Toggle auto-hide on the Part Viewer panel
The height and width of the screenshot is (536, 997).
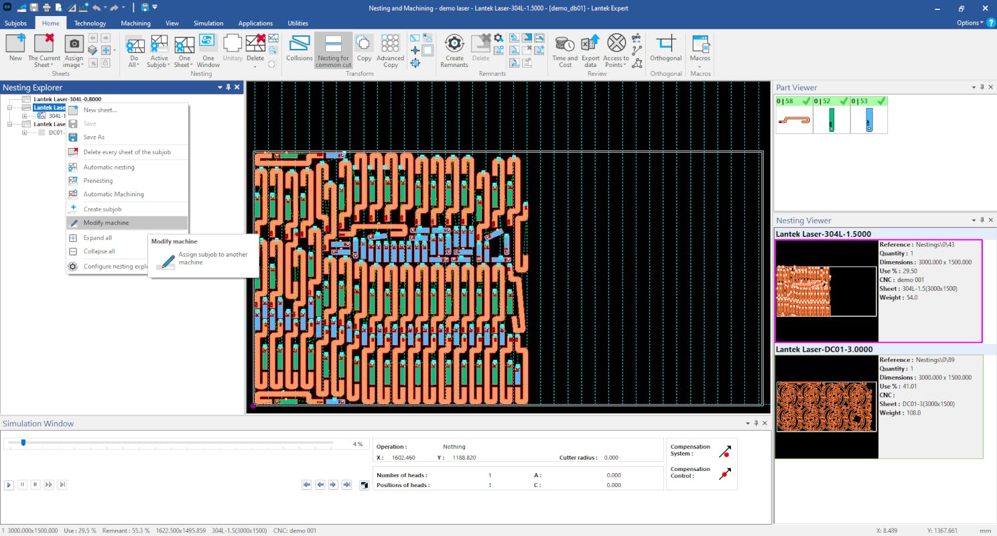982,86
